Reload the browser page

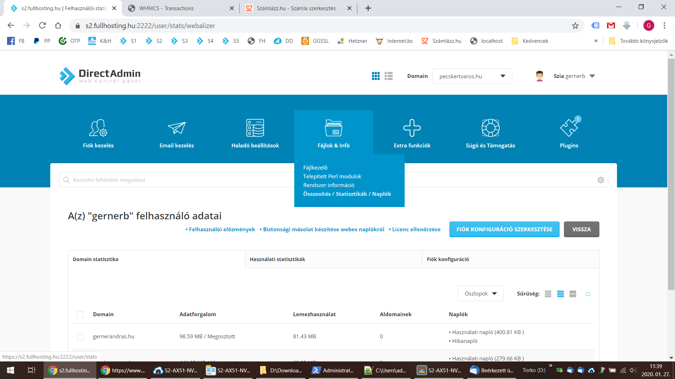coord(43,26)
